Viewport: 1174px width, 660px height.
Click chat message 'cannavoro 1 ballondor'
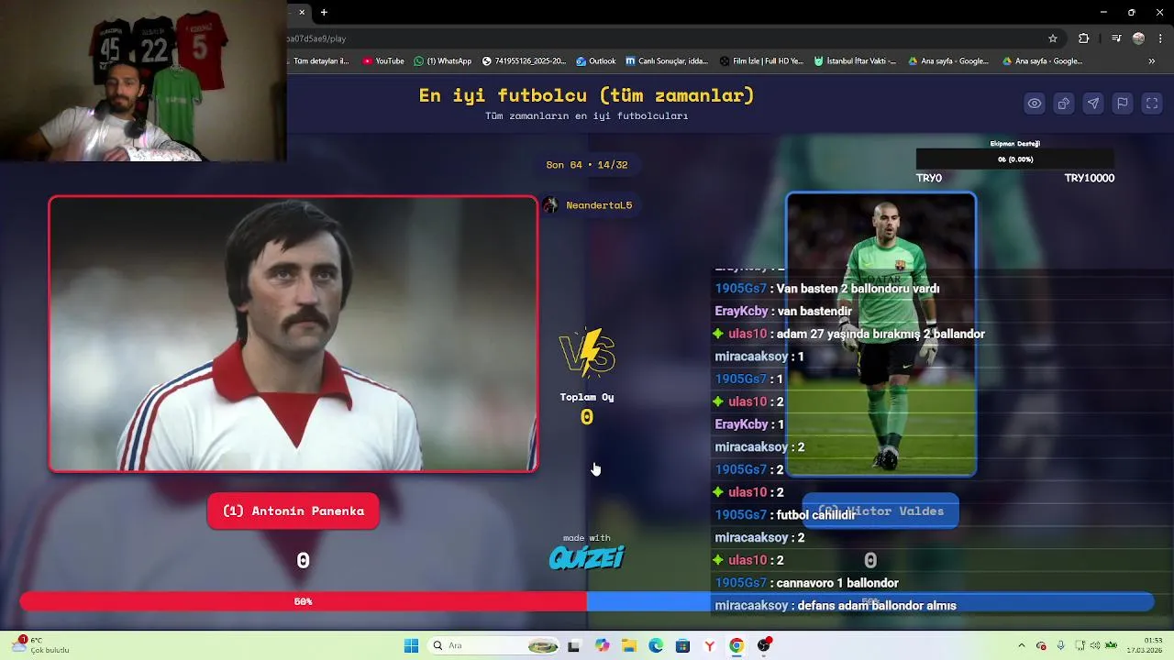point(836,583)
